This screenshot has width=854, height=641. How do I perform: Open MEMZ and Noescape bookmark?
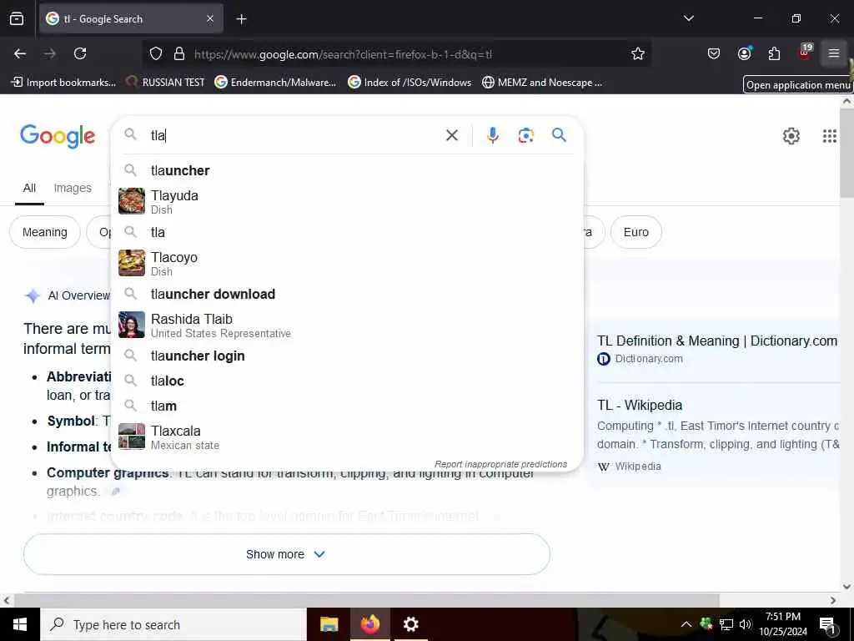[x=542, y=83]
